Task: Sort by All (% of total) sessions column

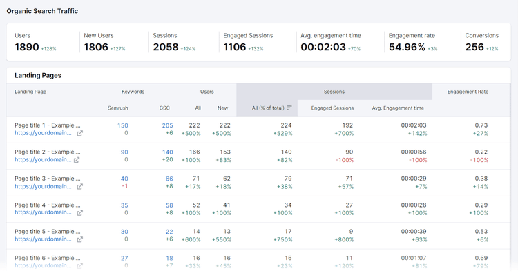Action: coord(268,108)
